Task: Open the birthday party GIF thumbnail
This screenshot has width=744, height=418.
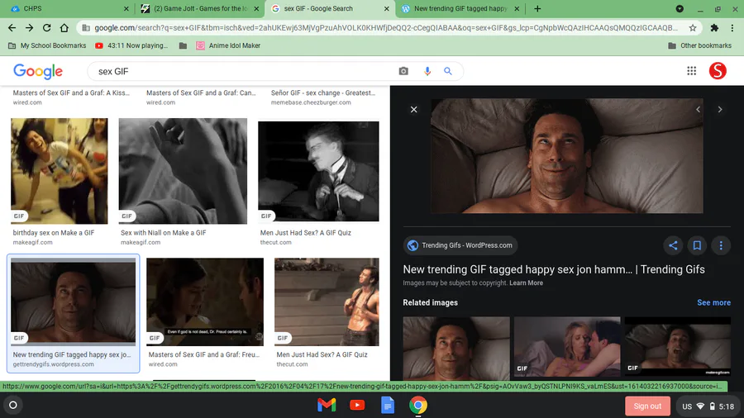Action: (x=60, y=171)
